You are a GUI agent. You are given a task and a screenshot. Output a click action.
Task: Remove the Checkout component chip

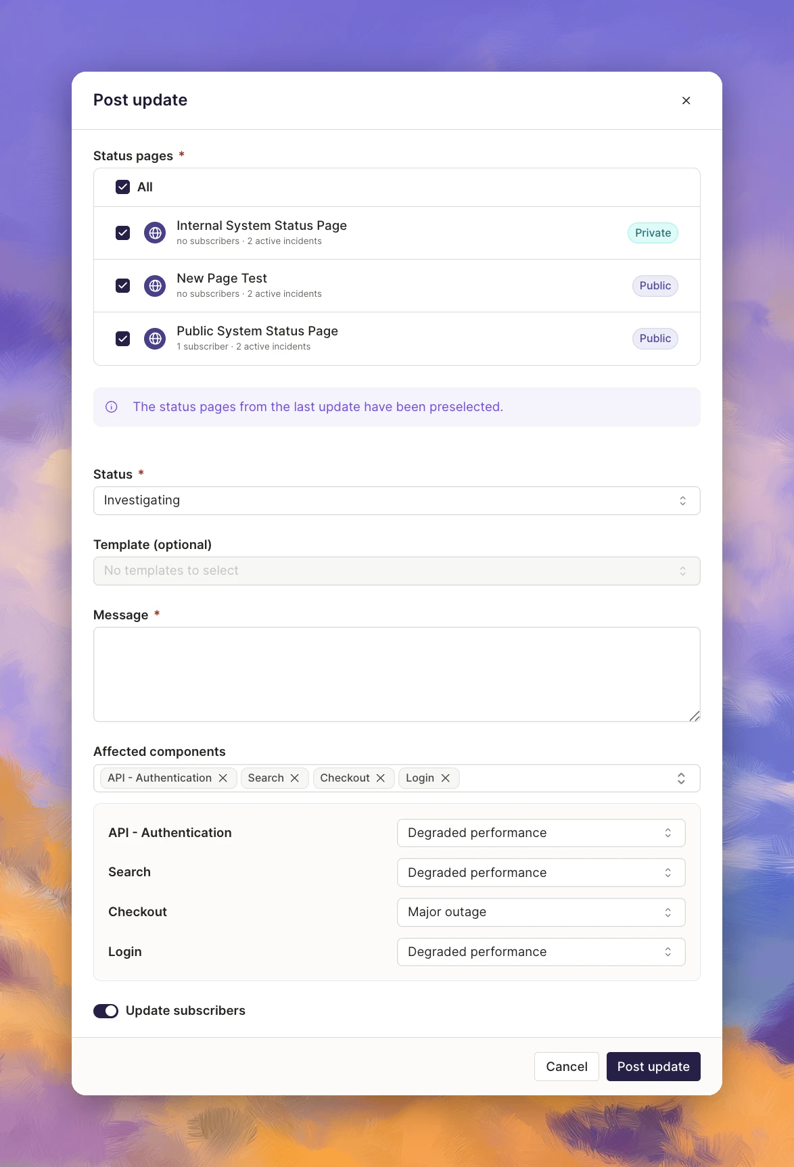tap(381, 778)
